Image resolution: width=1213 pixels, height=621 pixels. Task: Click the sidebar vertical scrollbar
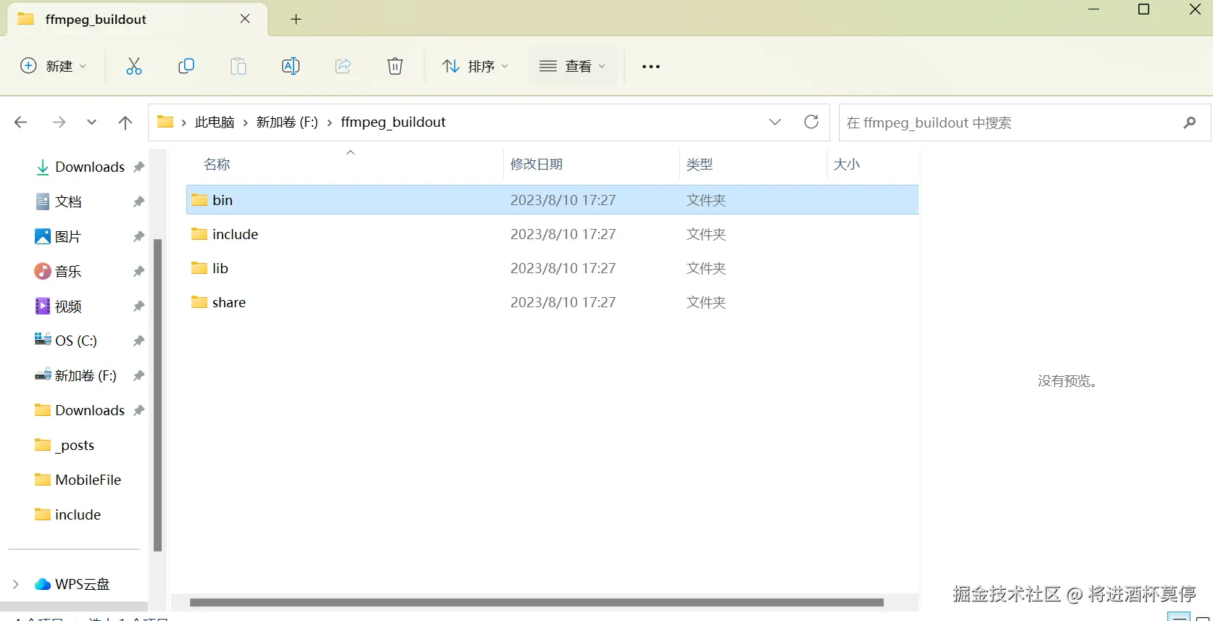click(x=157, y=395)
